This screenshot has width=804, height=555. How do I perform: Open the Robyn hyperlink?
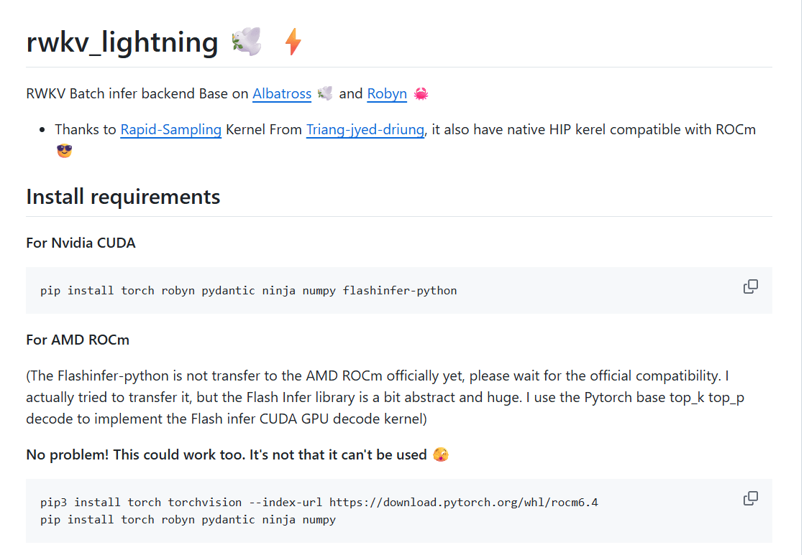[x=387, y=93]
